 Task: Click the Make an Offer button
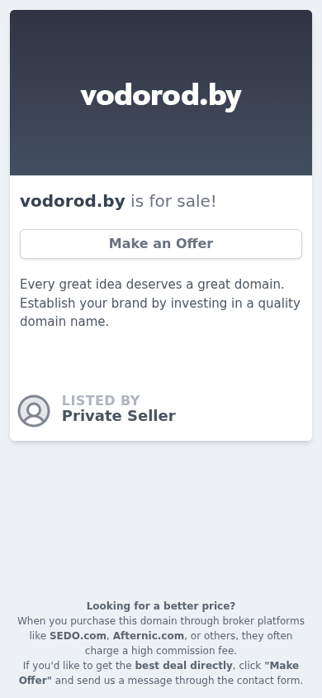(161, 244)
